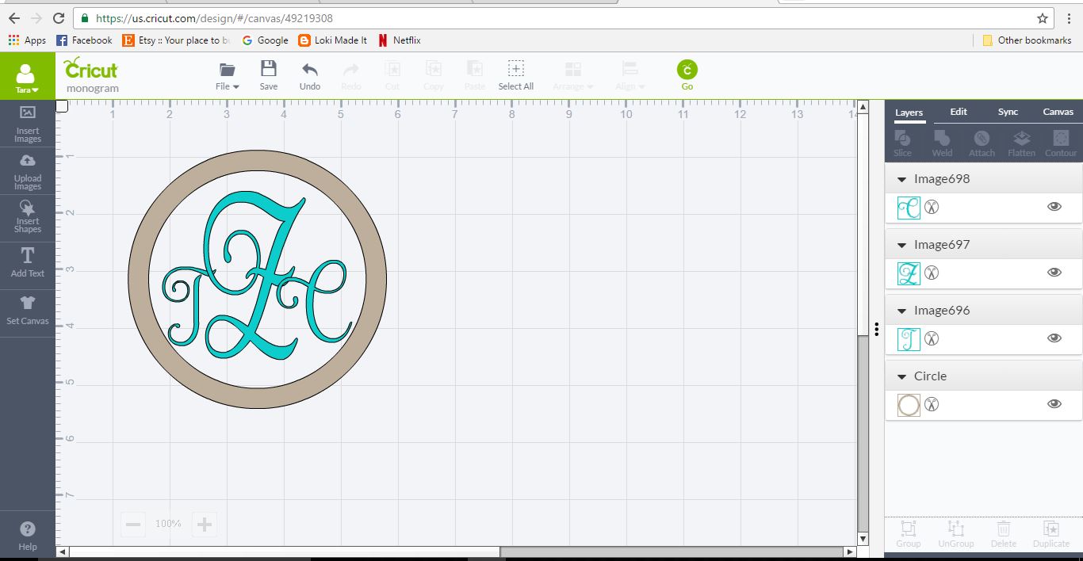Select the Insert Shapes tool
Image resolution: width=1083 pixels, height=561 pixels.
click(x=27, y=218)
